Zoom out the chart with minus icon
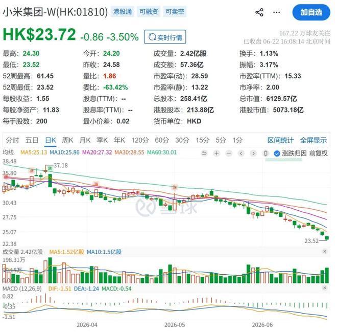Viewport: 337px width, 332px height. [x=229, y=153]
